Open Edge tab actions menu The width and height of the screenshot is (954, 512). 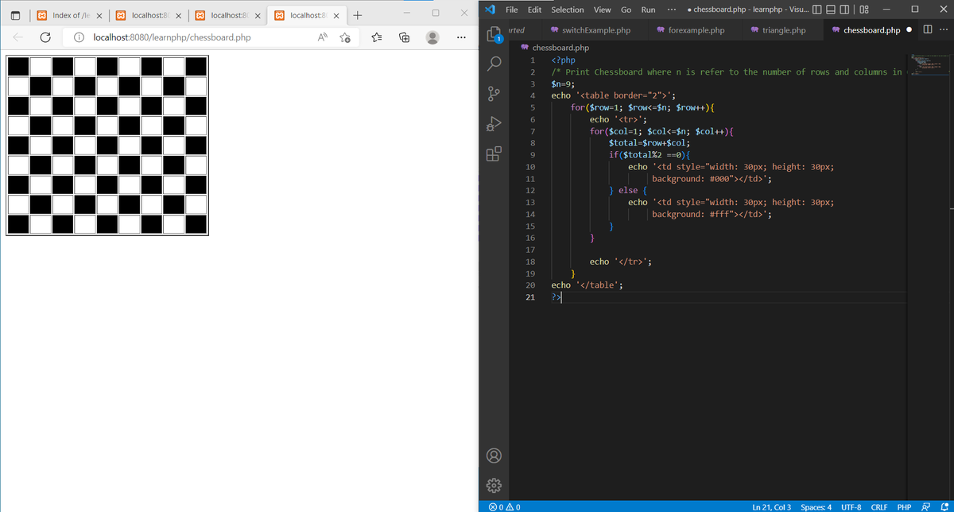point(14,15)
